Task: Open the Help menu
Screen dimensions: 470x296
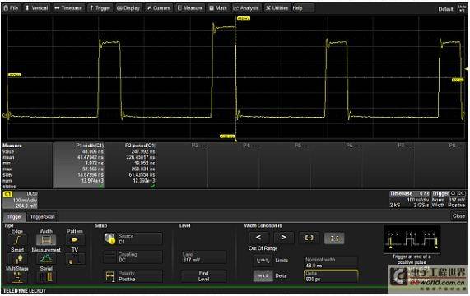Action: (x=303, y=8)
